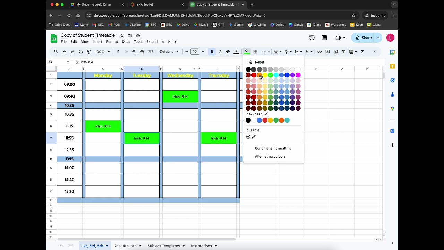Image resolution: width=444 pixels, height=250 pixels.
Task: Click the font size field
Action: tap(195, 52)
